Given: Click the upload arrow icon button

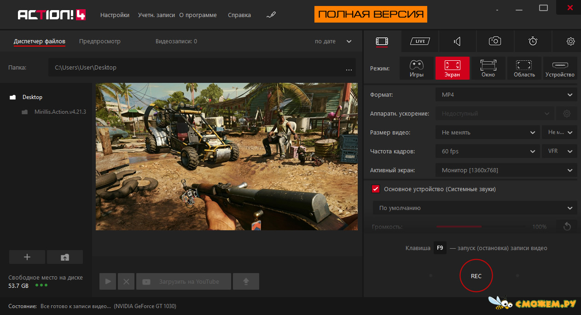Looking at the screenshot, I should pyautogui.click(x=246, y=281).
